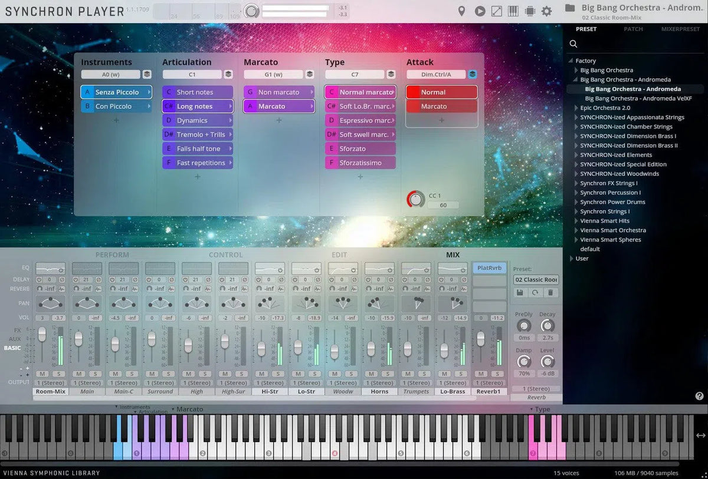Switch to the PATCH tab
Screen dimensions: 708x479
[633, 29]
